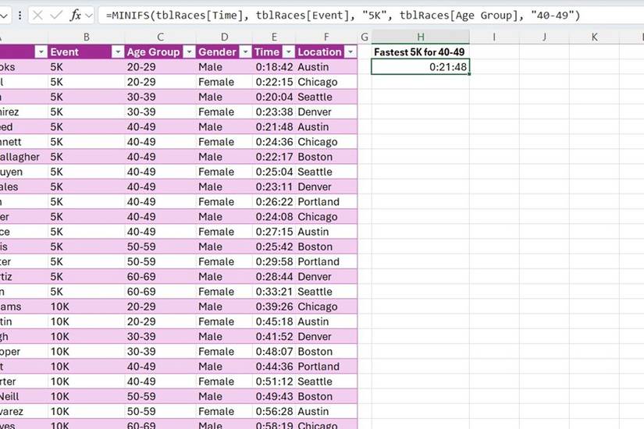Select time cell 0:18:42
Image resolution: width=644 pixels, height=429 pixels.
click(x=274, y=67)
